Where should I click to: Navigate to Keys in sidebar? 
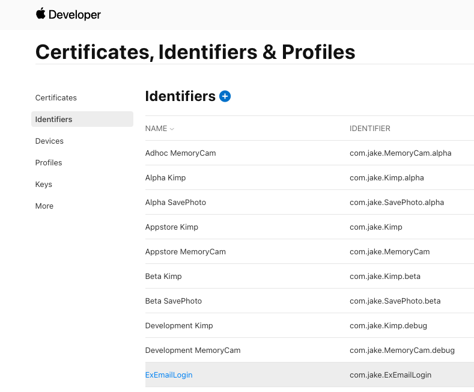pos(44,184)
